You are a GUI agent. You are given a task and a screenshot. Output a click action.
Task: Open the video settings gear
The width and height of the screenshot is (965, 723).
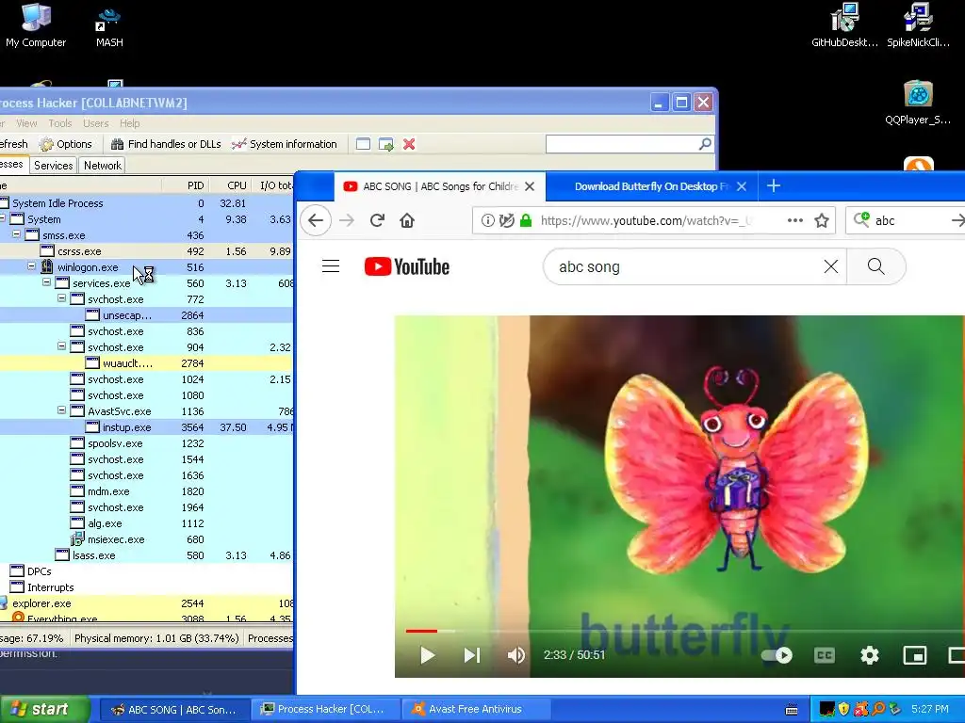pyautogui.click(x=869, y=655)
